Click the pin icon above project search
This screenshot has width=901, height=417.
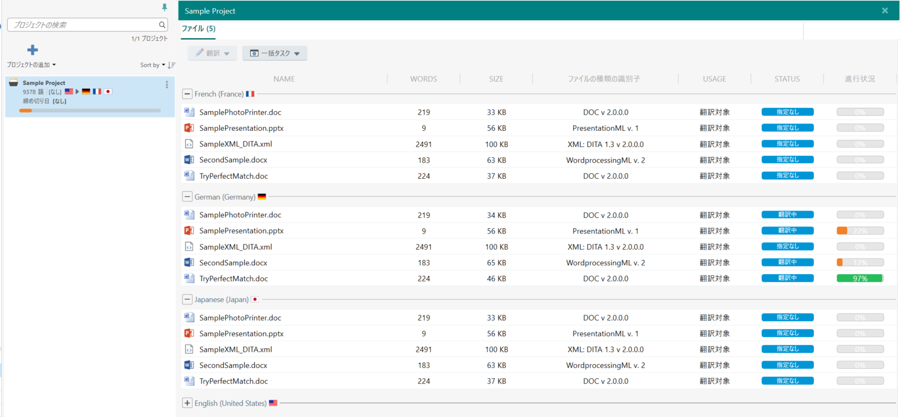164,7
